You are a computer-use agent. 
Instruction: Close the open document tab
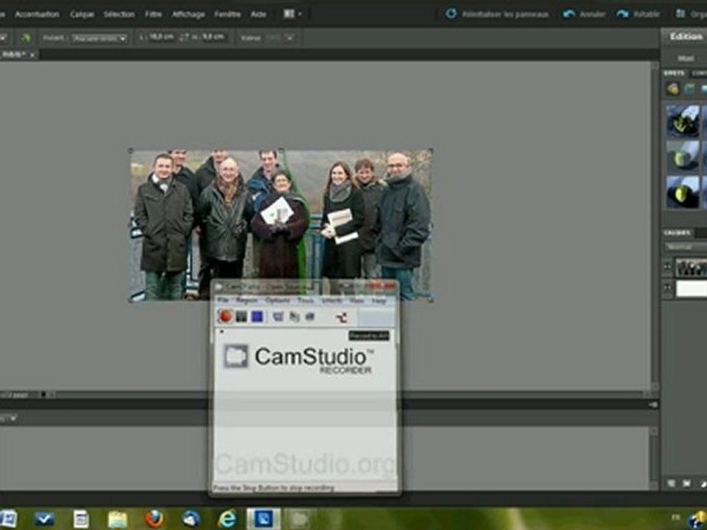[32, 55]
